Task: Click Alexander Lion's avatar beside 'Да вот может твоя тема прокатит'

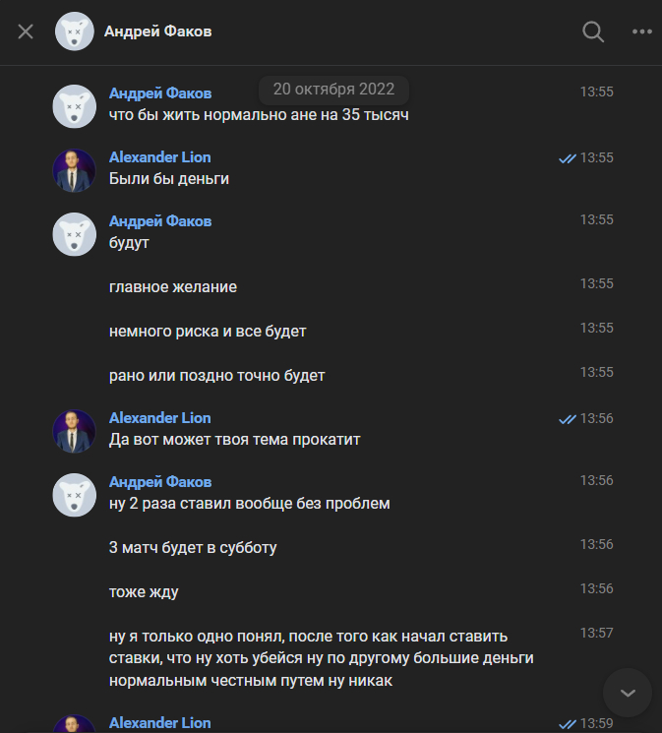Action: click(74, 431)
